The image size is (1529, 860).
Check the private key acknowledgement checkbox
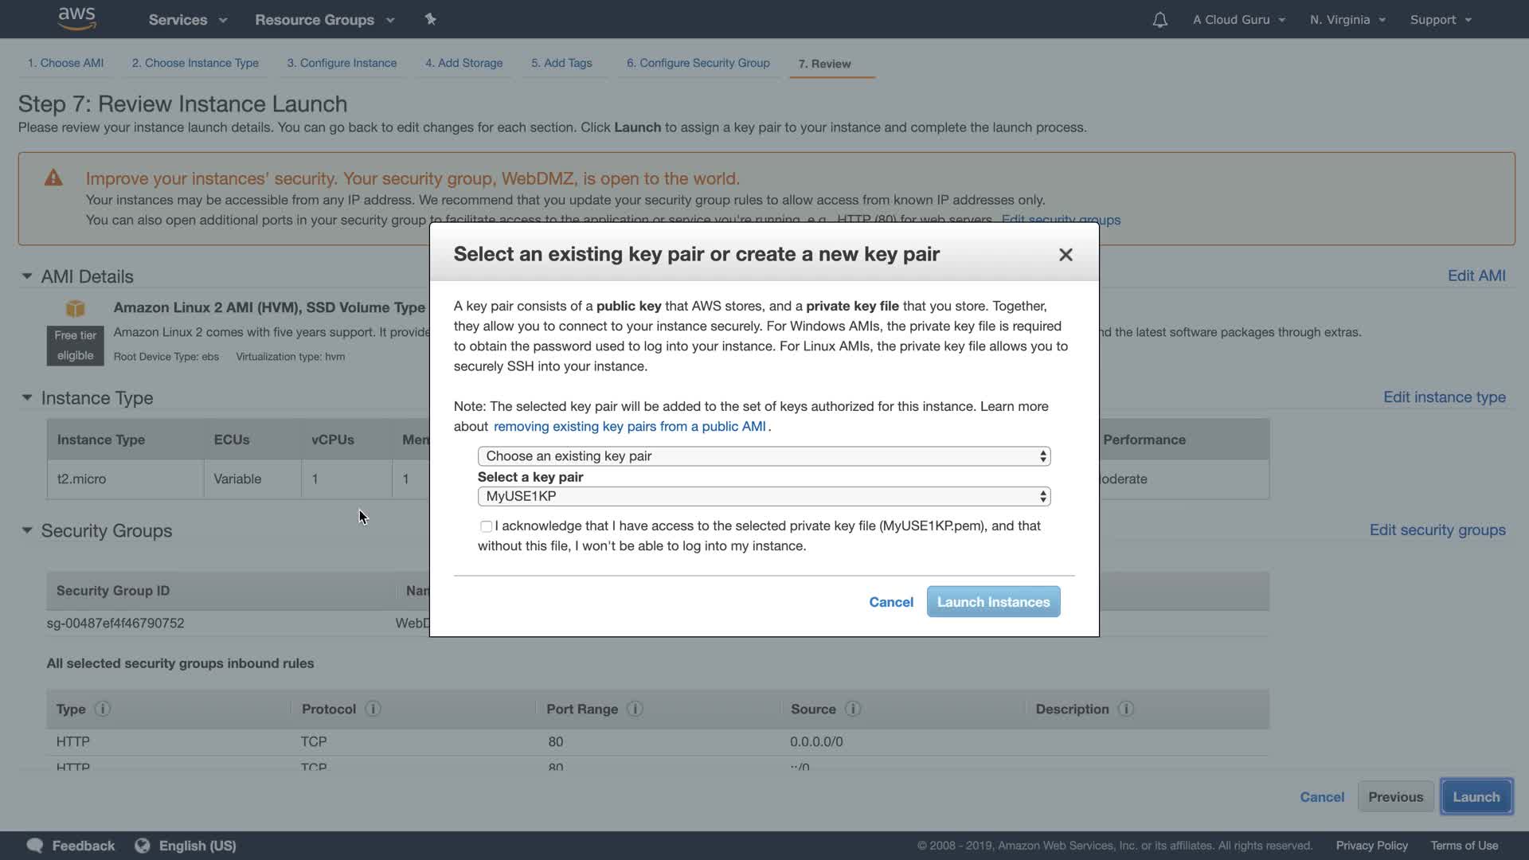coord(486,526)
